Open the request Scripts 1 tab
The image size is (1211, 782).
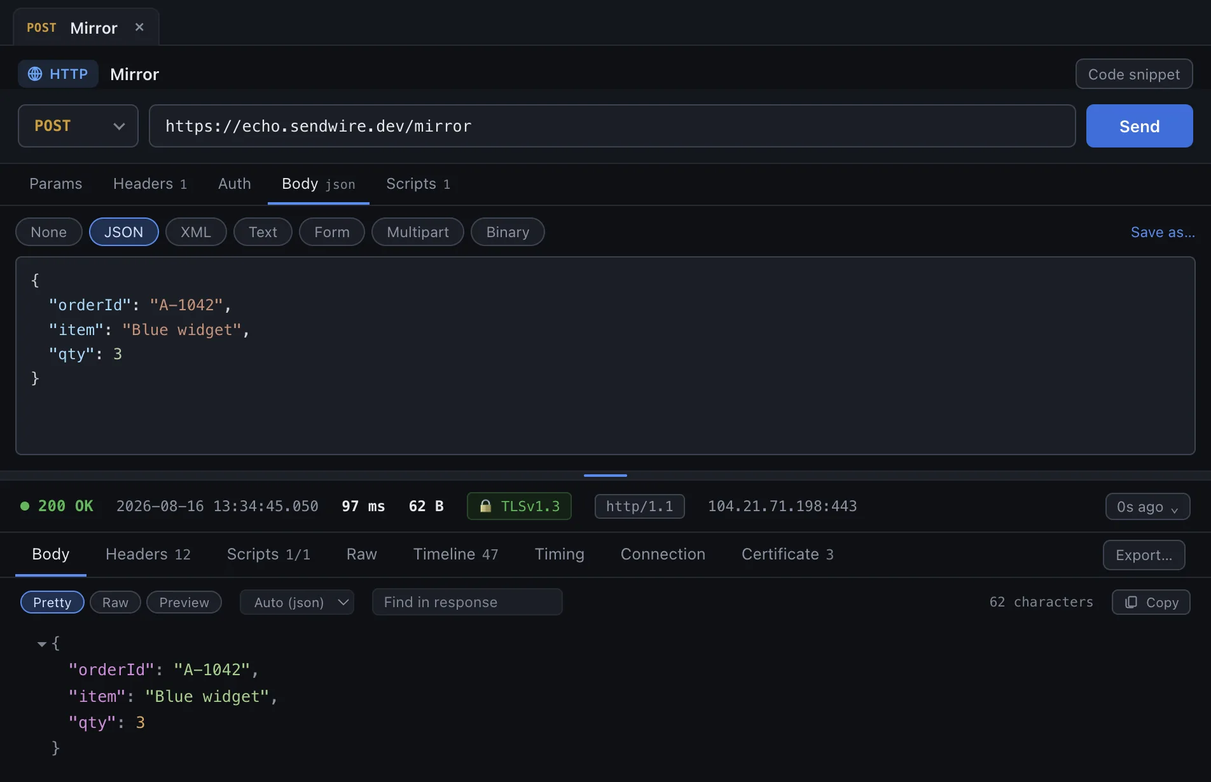point(419,184)
